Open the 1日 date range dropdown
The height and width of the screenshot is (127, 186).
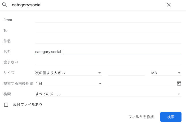click(69, 84)
